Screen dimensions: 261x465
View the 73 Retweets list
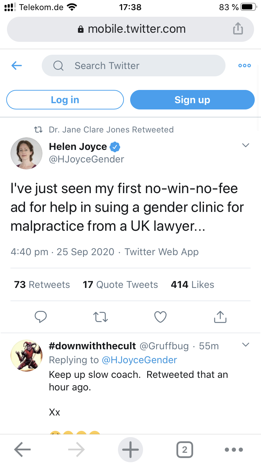click(x=42, y=284)
